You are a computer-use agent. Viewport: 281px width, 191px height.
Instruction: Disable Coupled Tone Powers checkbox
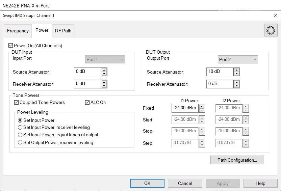(x=17, y=102)
